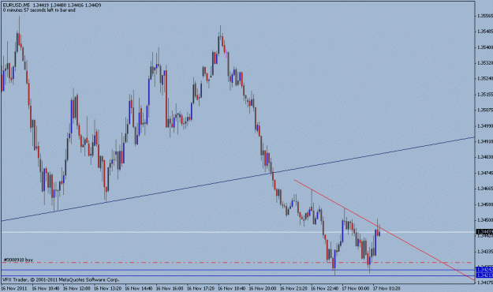Click the '16 Nov 21:20' time label
Viewport: 493px width, 292px height.
coord(293,288)
